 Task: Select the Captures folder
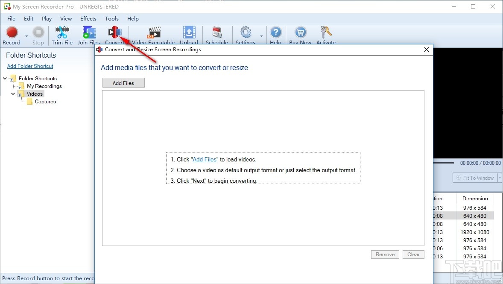coord(45,101)
